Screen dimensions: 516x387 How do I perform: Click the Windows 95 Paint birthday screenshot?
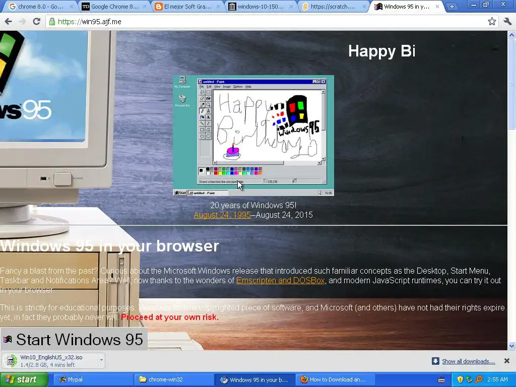(x=253, y=136)
